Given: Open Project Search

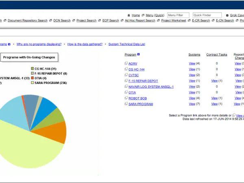Looking at the screenshot, I should point(86,21).
